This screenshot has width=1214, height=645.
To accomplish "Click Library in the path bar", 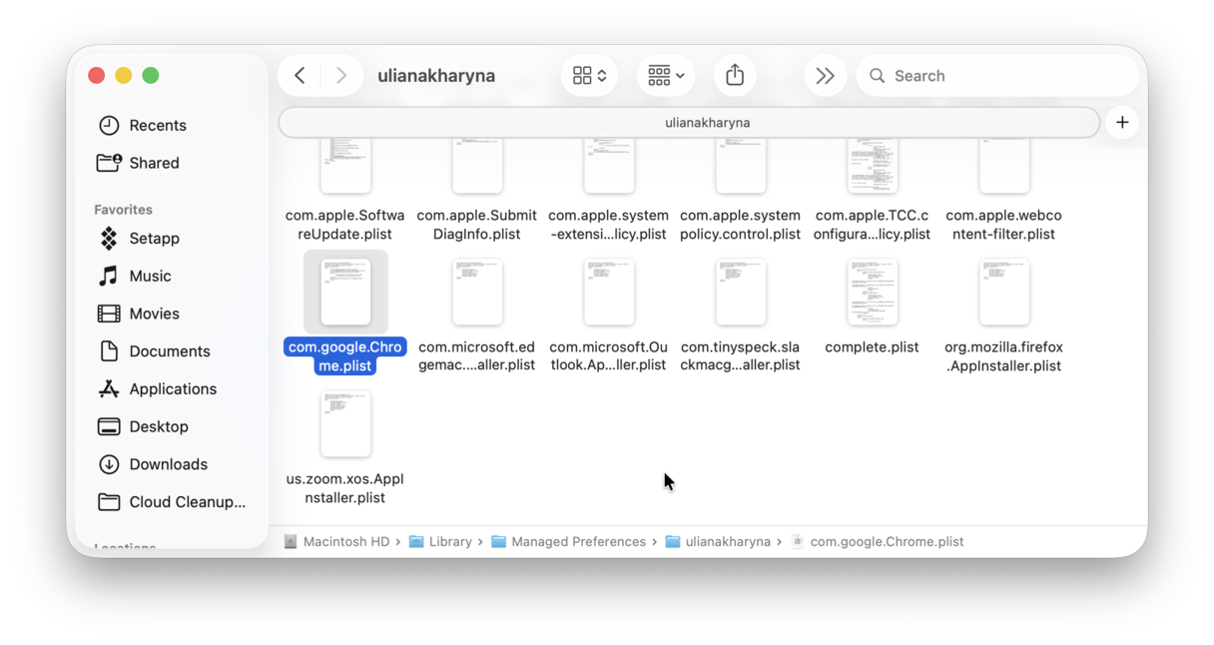I will pyautogui.click(x=440, y=542).
